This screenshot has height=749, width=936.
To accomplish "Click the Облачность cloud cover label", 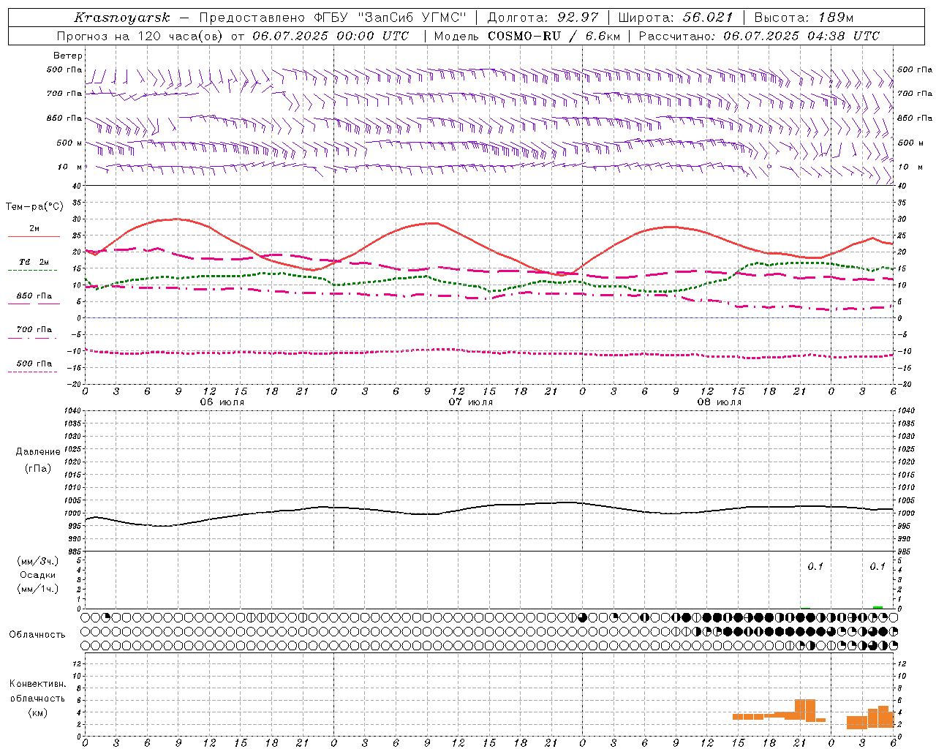I will point(37,635).
